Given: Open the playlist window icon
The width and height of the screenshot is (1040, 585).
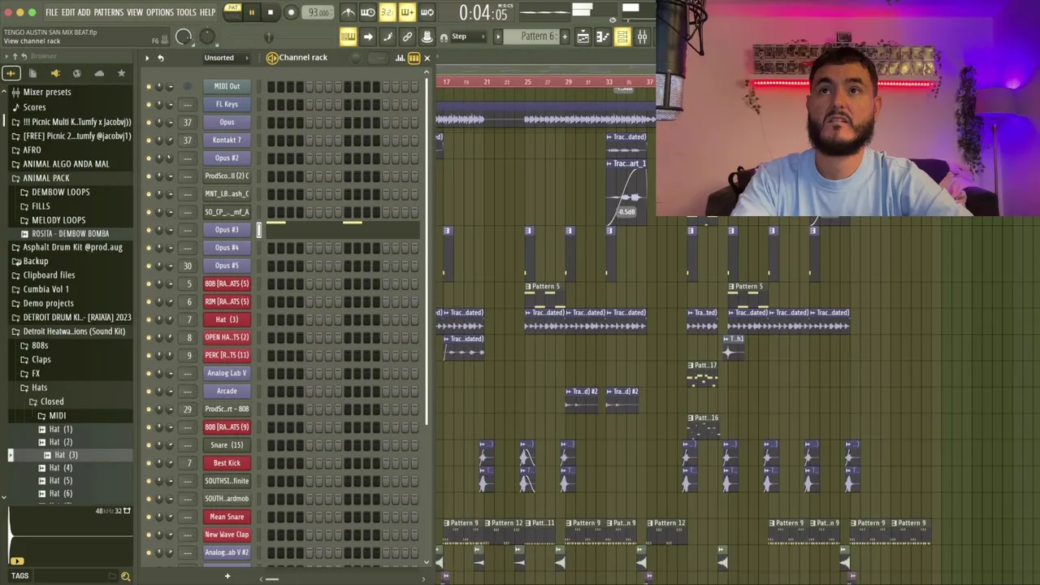Looking at the screenshot, I should [x=583, y=37].
